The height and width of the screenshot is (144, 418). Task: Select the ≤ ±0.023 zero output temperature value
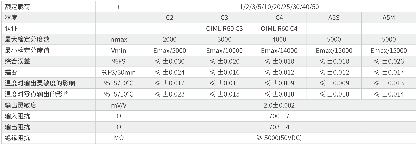(x=170, y=94)
